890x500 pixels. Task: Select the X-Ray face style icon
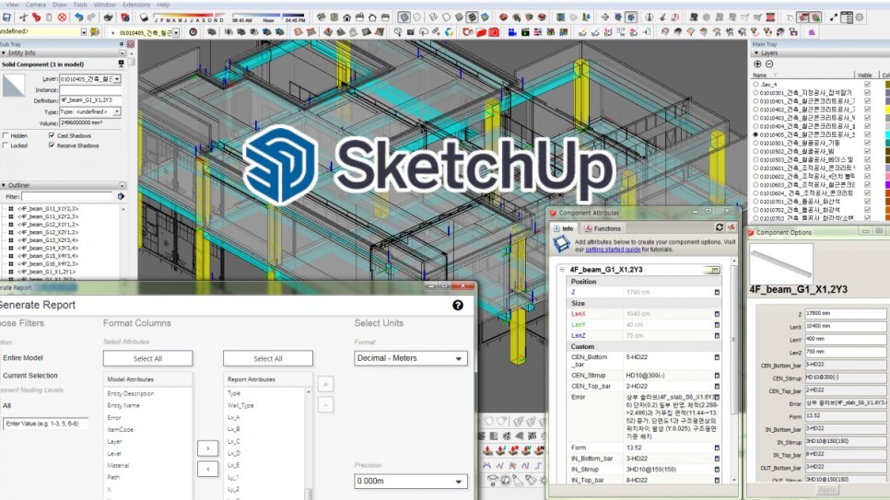click(x=404, y=17)
